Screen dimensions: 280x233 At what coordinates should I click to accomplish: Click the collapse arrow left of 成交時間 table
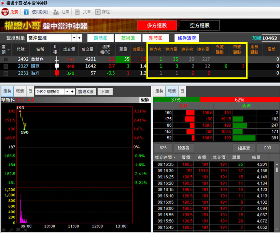(x=152, y=158)
